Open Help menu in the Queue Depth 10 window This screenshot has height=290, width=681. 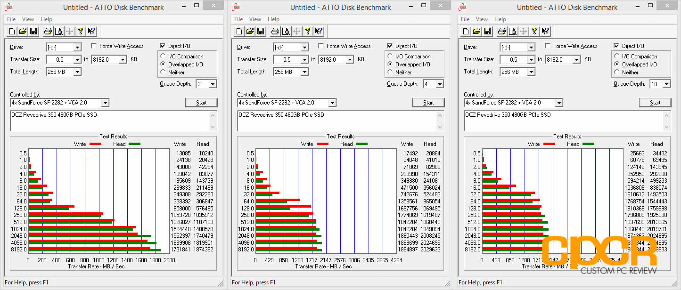tap(500, 19)
